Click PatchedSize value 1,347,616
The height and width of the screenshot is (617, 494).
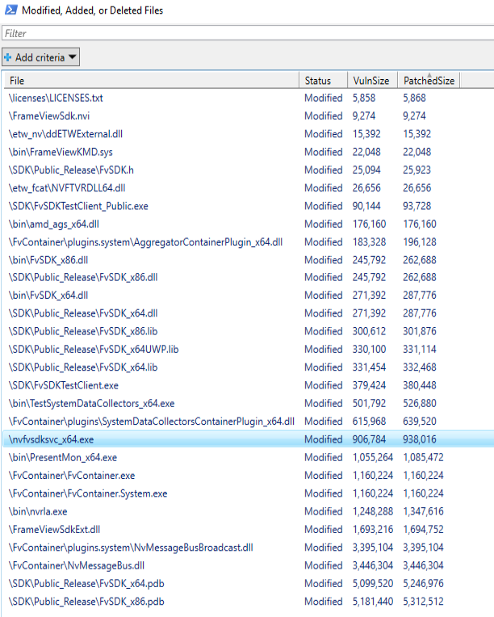[x=423, y=511]
